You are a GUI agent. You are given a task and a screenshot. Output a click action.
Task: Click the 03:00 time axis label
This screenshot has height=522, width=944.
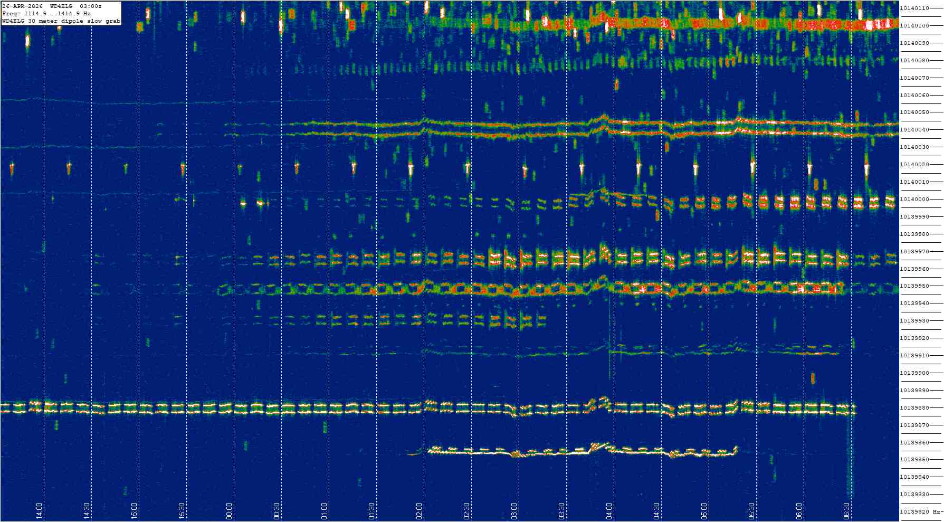[514, 510]
